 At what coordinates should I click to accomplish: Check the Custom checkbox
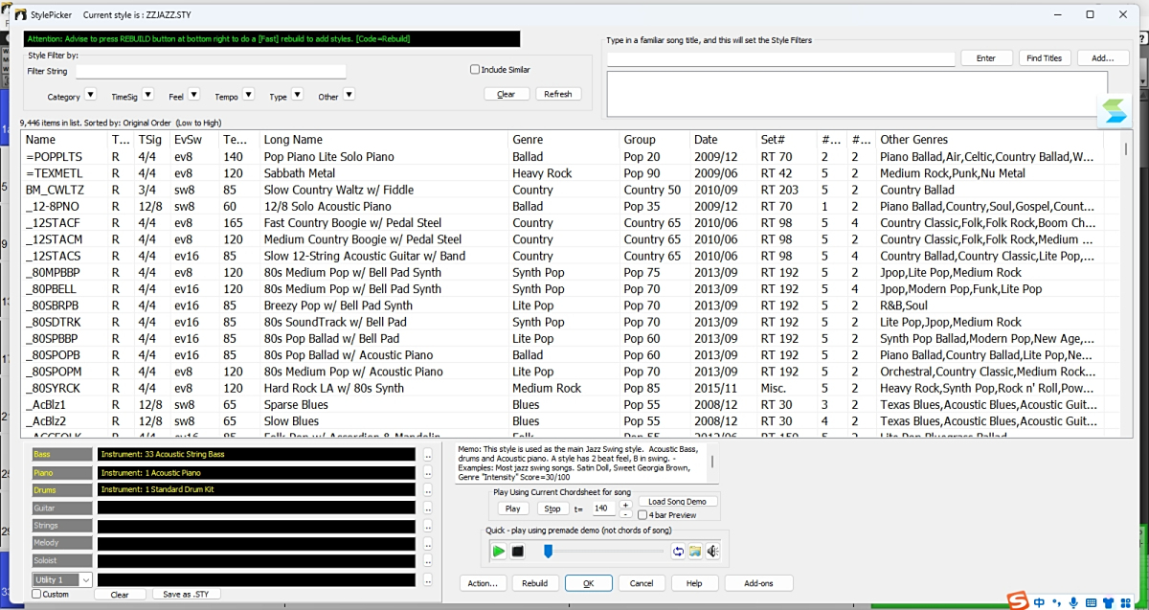[x=36, y=595]
